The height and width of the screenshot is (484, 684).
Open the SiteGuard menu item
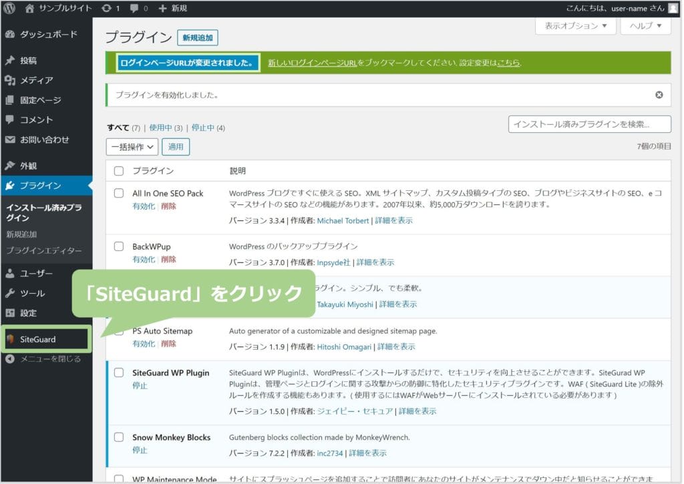pos(46,339)
